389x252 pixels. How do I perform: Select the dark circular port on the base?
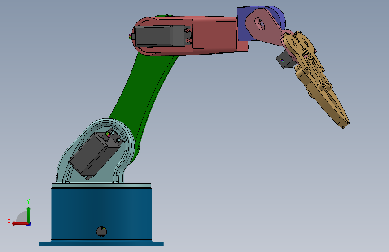[x=101, y=231]
